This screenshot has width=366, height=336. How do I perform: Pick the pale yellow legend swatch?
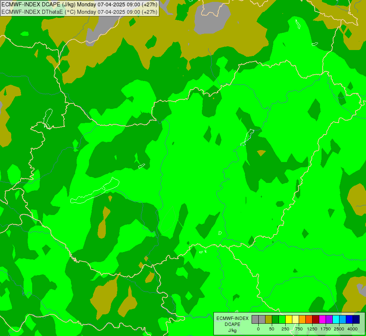click(x=295, y=320)
